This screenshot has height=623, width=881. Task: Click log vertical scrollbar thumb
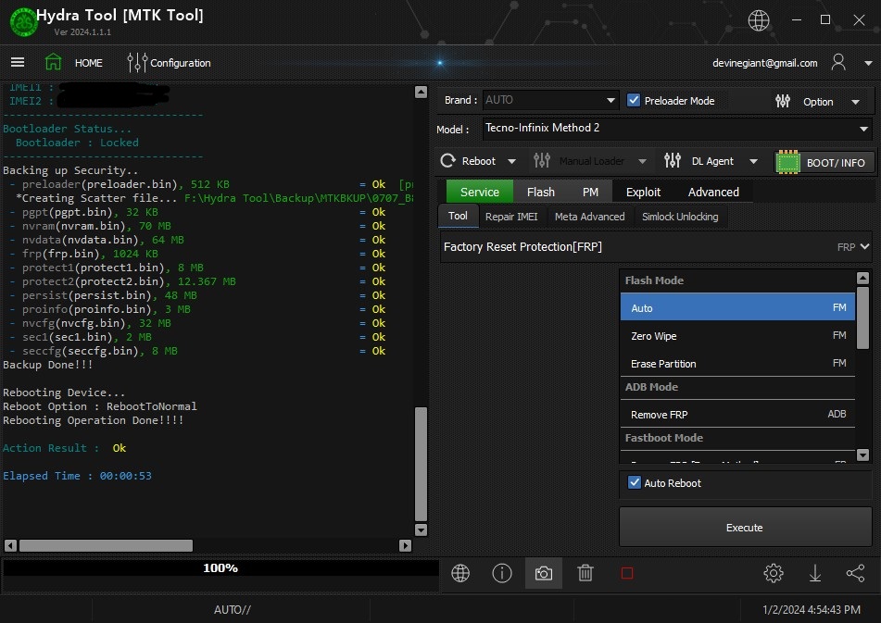[x=421, y=465]
